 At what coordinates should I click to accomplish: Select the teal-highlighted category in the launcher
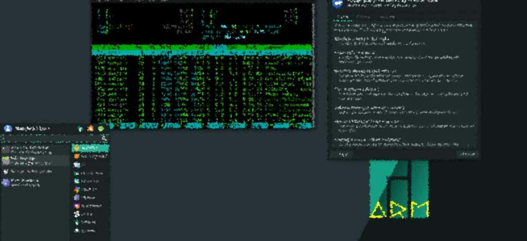pyautogui.click(x=90, y=148)
